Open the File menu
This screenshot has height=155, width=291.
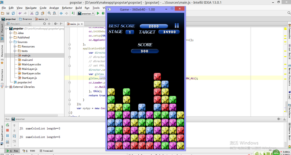pyautogui.click(x=4, y=8)
